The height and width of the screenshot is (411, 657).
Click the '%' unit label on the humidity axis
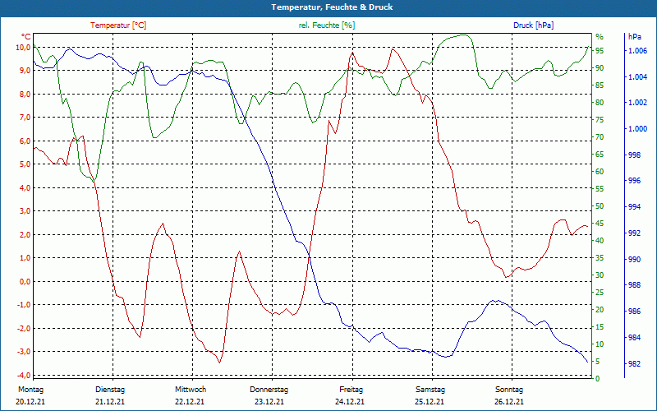pos(600,37)
